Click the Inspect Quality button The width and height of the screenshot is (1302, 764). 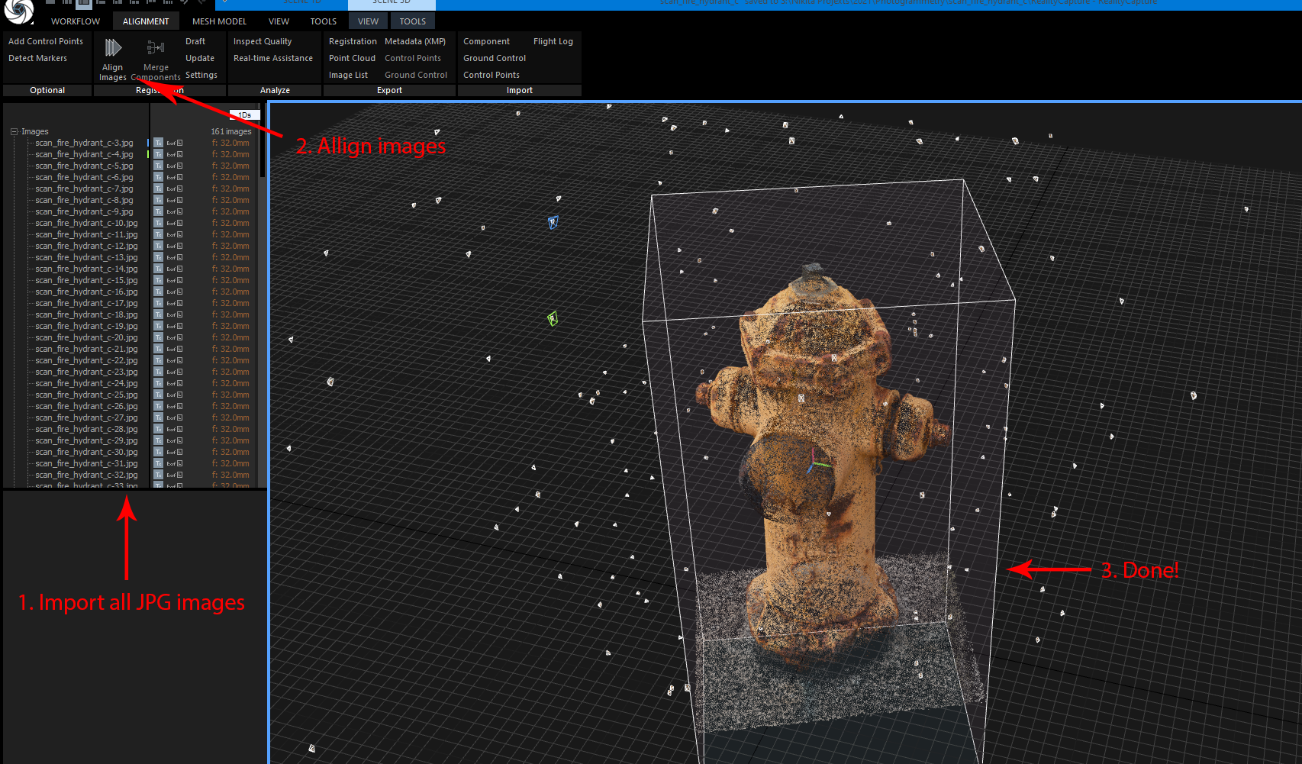click(263, 41)
